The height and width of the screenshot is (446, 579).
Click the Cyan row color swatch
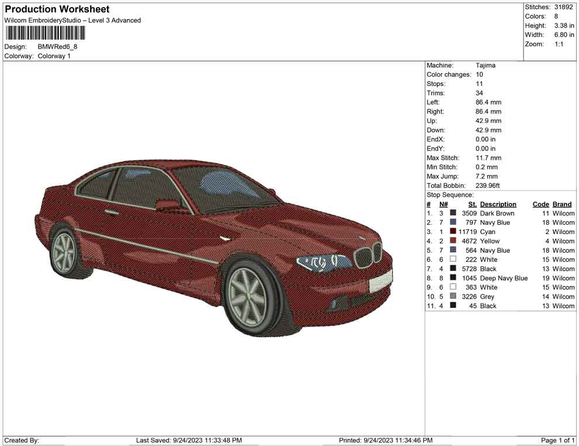pyautogui.click(x=453, y=231)
